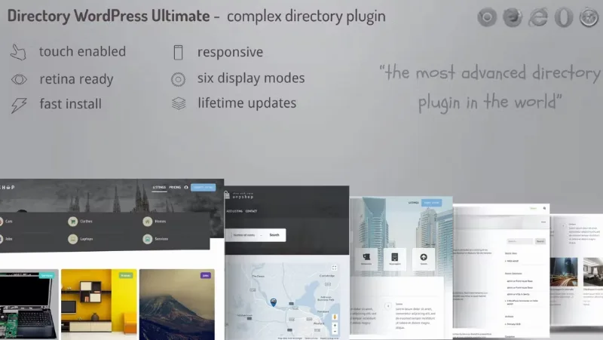Open the Laptops category icon
This screenshot has height=340, width=603.
(x=72, y=239)
